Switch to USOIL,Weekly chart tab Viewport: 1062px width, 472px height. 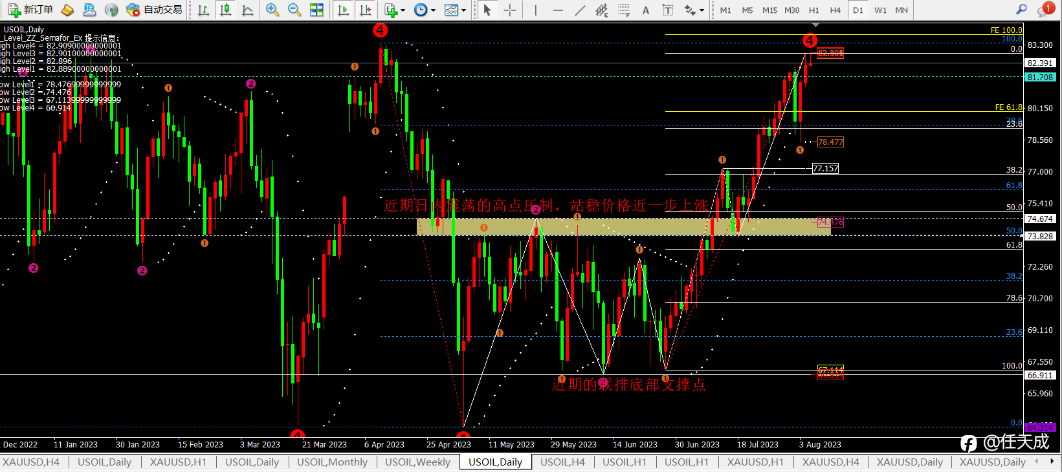click(417, 462)
